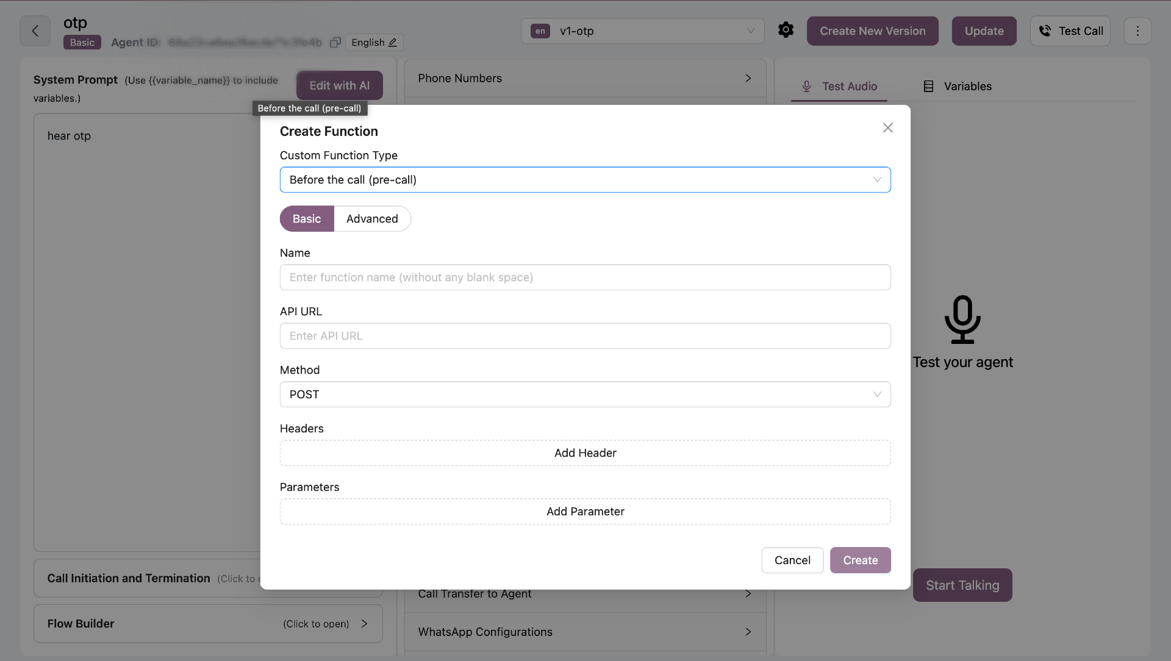
Task: Click the large microphone icon
Action: pos(962,320)
